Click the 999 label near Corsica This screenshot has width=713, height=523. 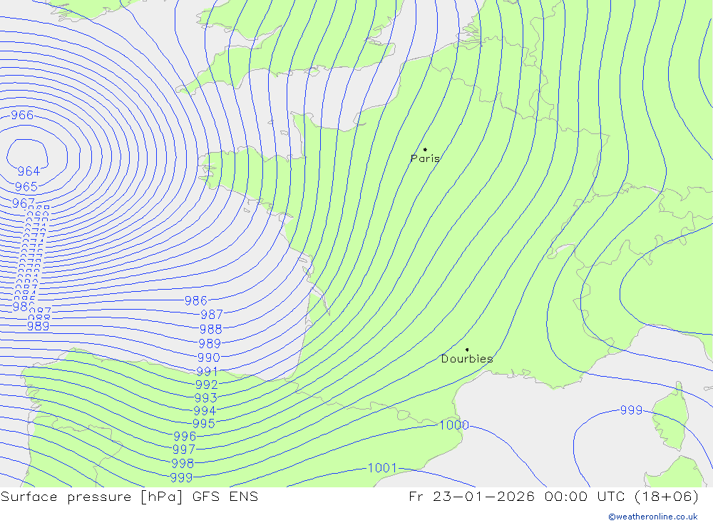click(x=632, y=410)
